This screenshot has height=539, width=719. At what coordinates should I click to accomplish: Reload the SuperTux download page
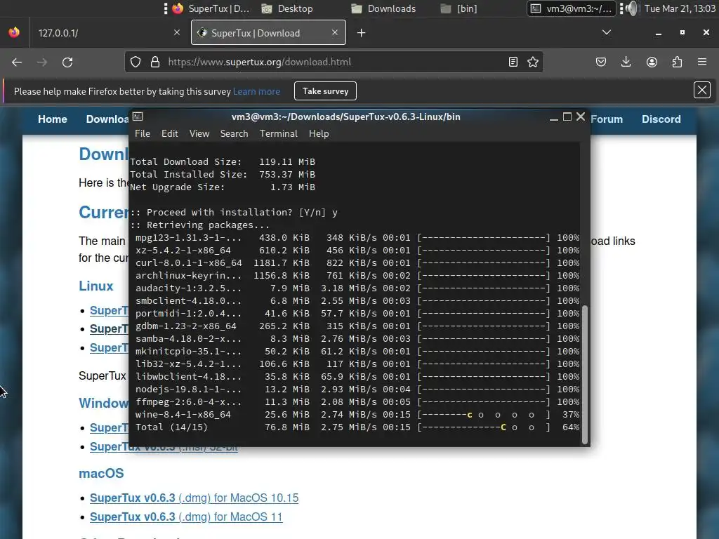(x=67, y=62)
